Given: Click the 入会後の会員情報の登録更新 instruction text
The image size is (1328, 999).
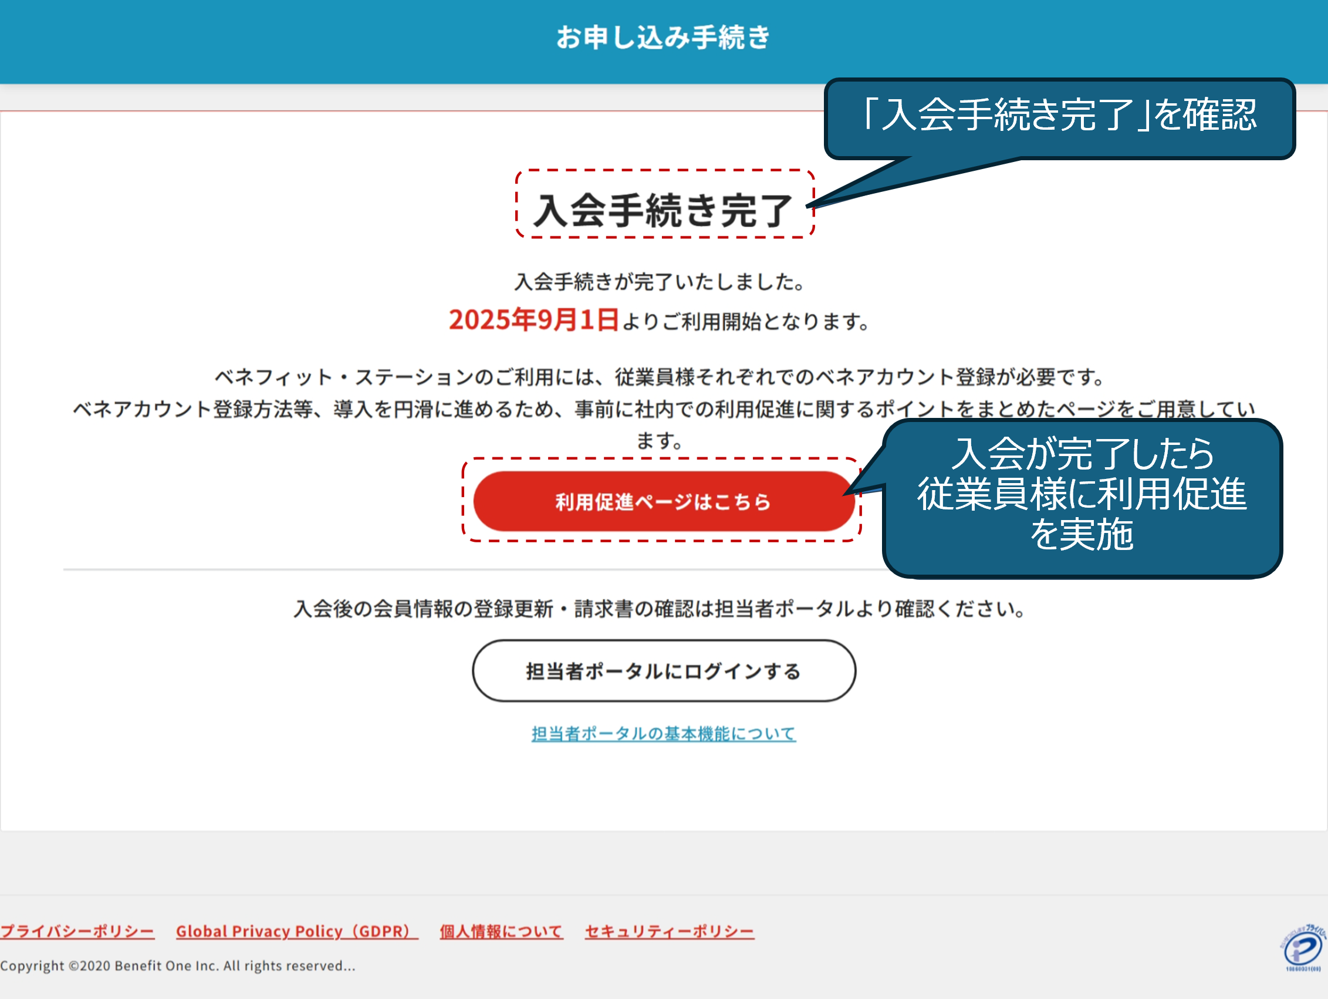Looking at the screenshot, I should (x=659, y=609).
